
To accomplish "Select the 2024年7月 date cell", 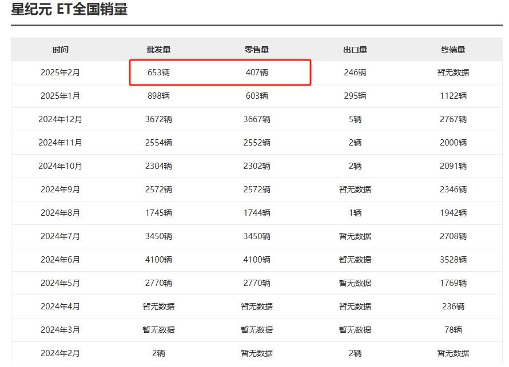I will pos(61,236).
